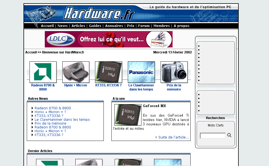The image size is (269, 166).
Task: Click the date 'Mercredi 13 Février 2002'
Action: pyautogui.click(x=172, y=52)
